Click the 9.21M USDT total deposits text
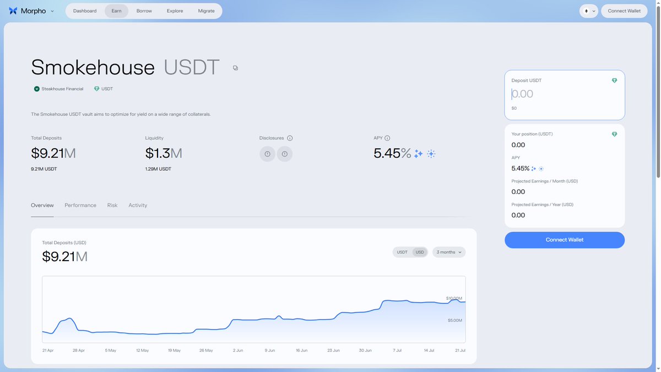This screenshot has height=372, width=661. point(44,169)
